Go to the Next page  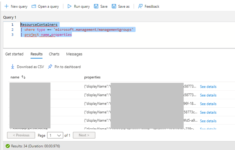coord(84,135)
